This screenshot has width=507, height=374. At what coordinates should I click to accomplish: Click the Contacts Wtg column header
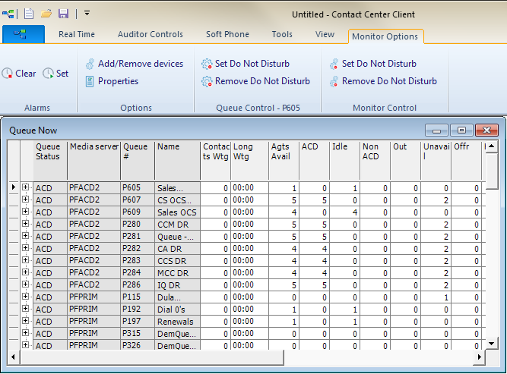click(216, 151)
